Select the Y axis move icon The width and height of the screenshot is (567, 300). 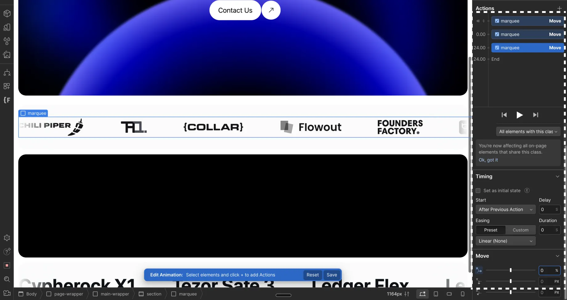click(479, 281)
